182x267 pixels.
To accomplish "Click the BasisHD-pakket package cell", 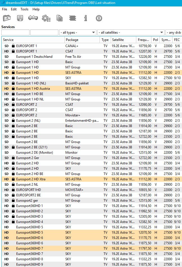I will pos(77,83).
